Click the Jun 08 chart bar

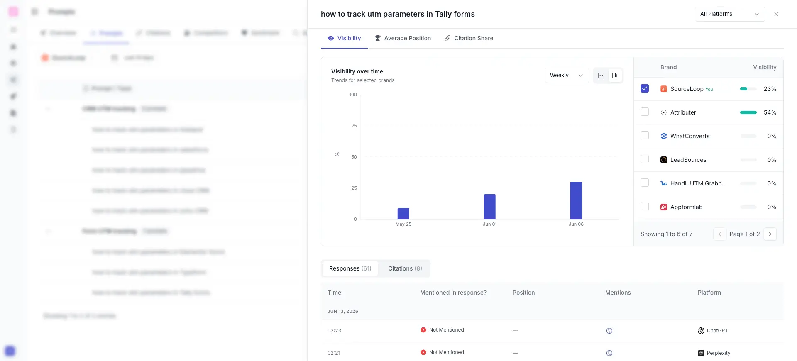pyautogui.click(x=576, y=200)
